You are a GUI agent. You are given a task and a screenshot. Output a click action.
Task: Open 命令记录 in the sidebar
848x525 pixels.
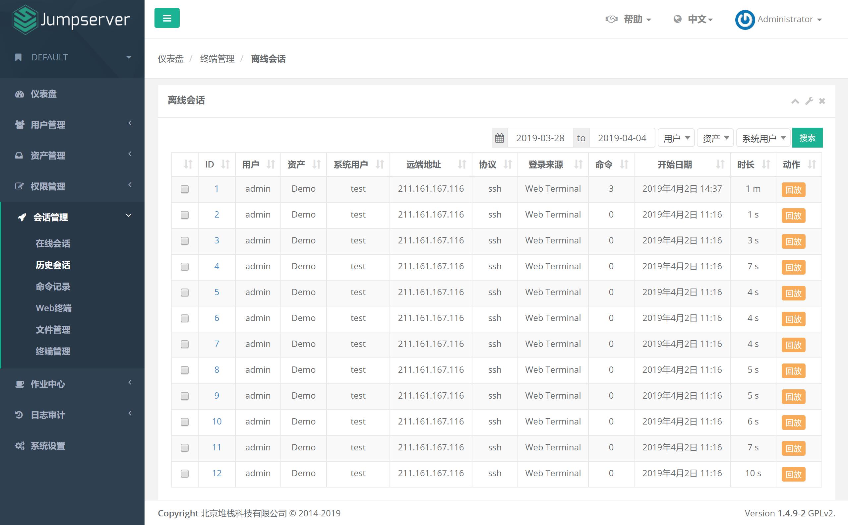point(53,287)
